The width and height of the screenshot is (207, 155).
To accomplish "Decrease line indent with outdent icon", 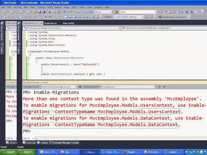I will pos(45,17).
